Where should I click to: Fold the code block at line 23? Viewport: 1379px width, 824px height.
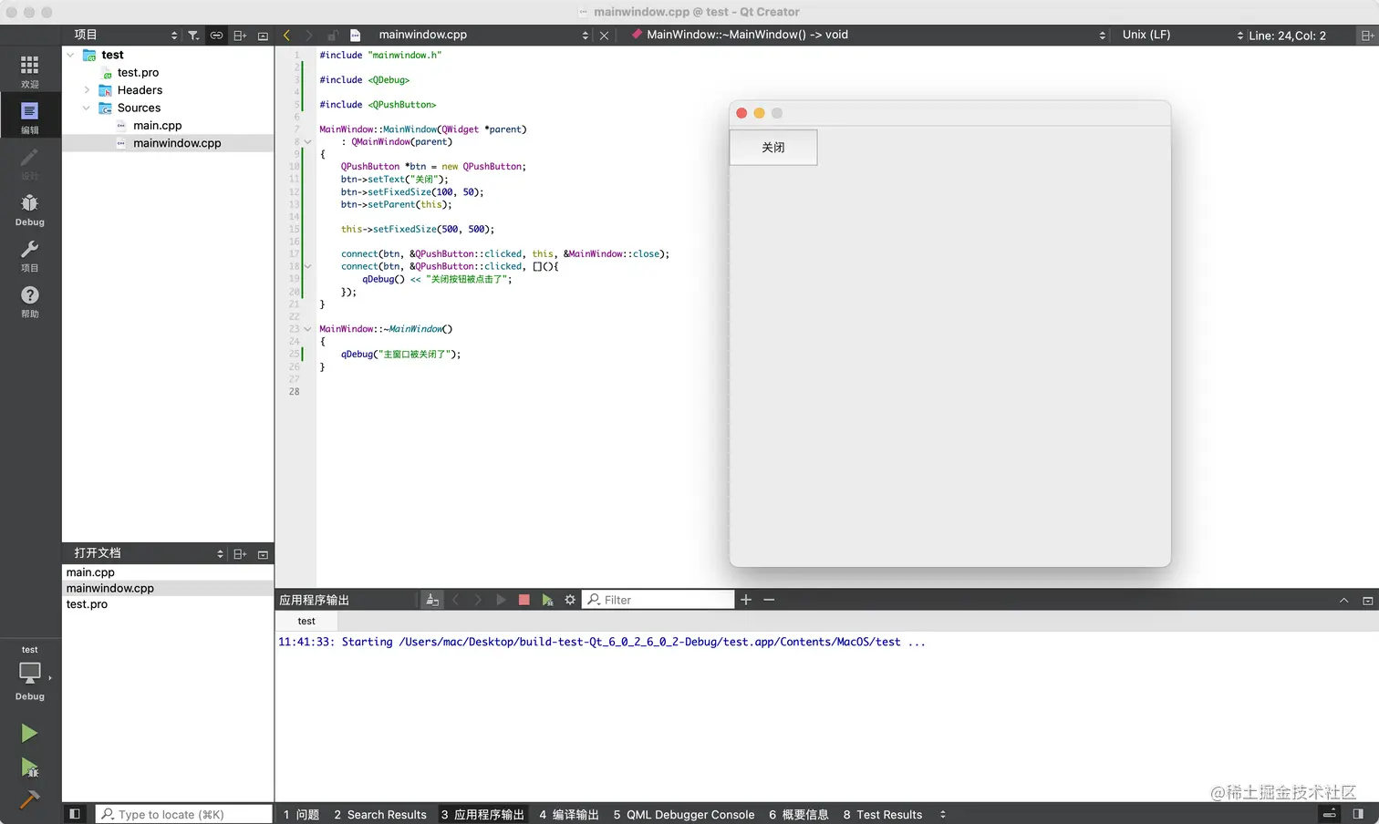coord(308,329)
